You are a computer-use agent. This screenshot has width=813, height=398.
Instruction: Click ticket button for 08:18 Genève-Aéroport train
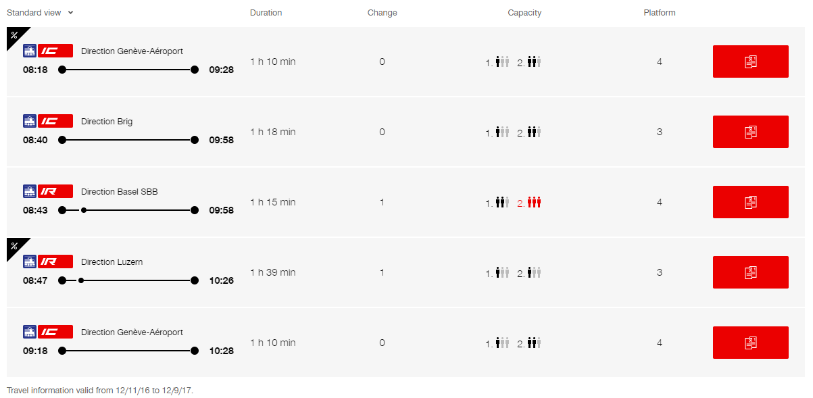click(750, 61)
